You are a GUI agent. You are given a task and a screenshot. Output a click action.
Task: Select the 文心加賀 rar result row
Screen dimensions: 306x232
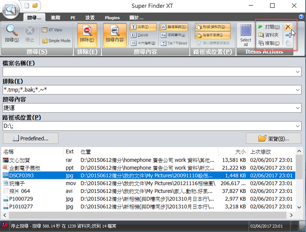(x=148, y=160)
